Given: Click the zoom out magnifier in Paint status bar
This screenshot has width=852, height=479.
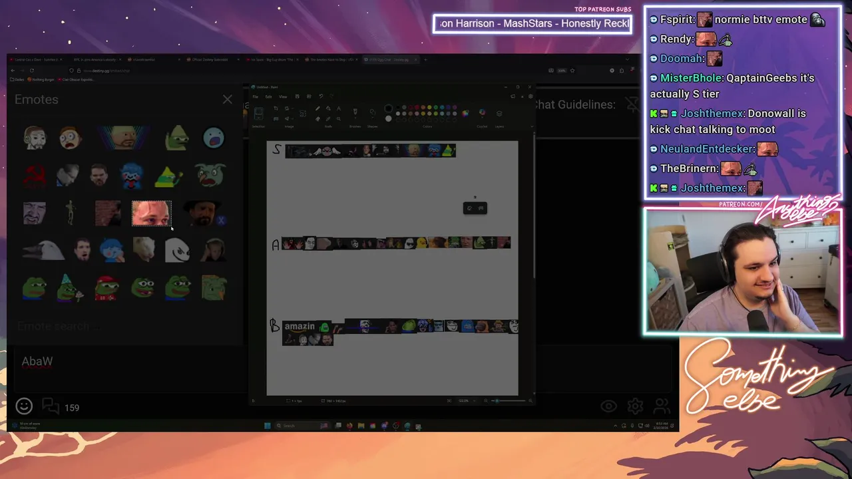Looking at the screenshot, I should [x=486, y=400].
